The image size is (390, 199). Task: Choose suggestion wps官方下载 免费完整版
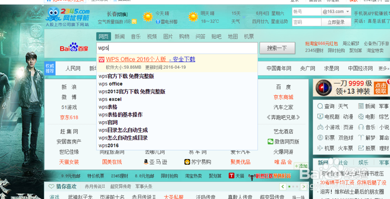126,76
